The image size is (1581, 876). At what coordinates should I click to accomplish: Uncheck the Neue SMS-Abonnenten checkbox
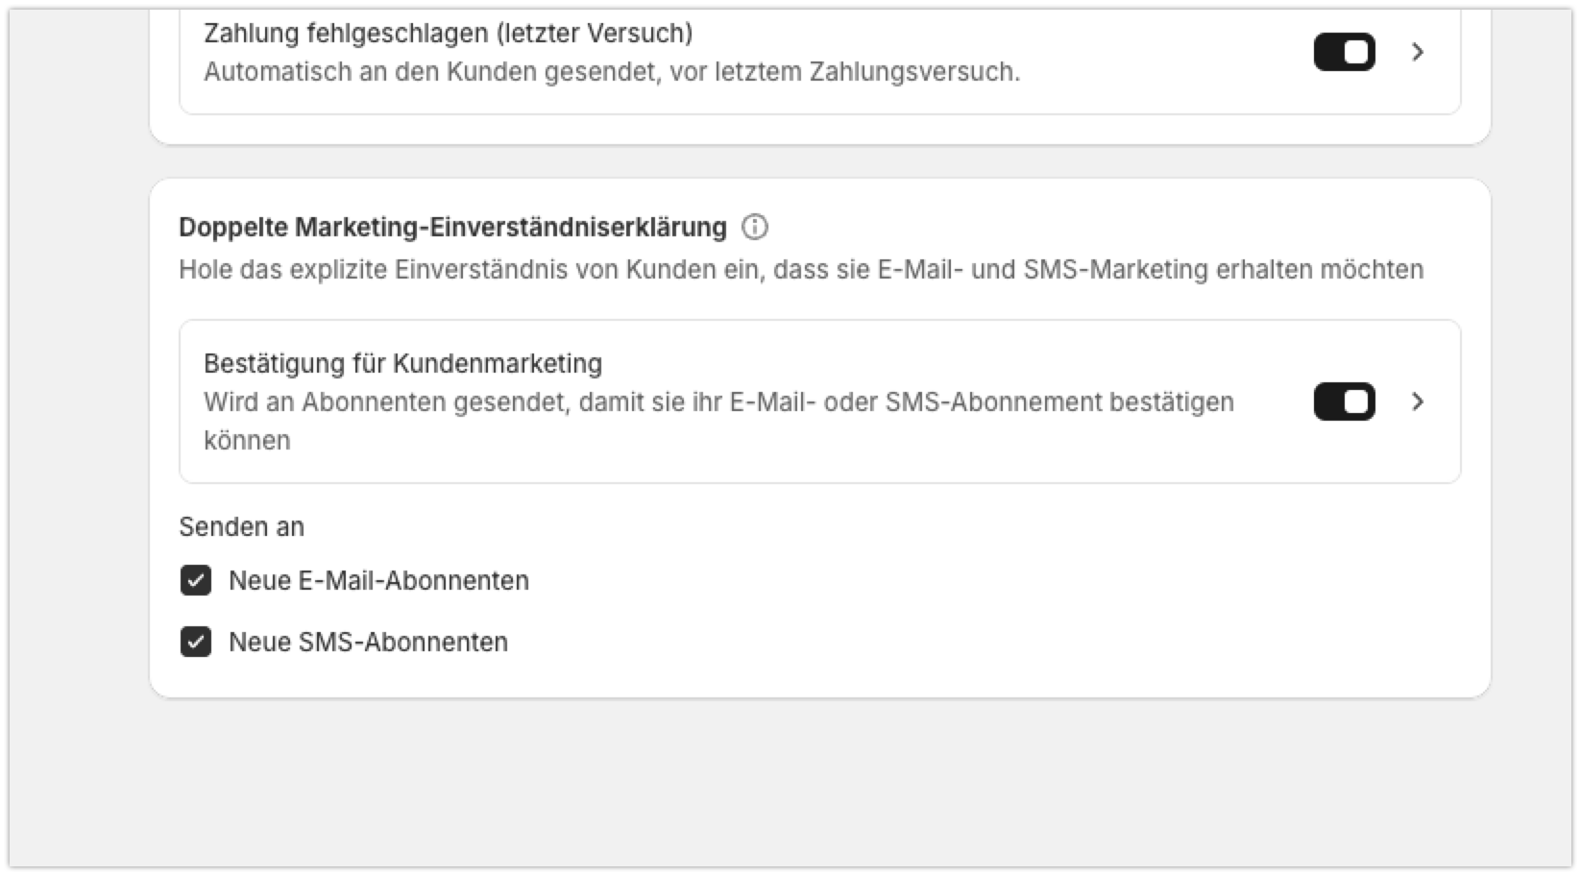(196, 642)
